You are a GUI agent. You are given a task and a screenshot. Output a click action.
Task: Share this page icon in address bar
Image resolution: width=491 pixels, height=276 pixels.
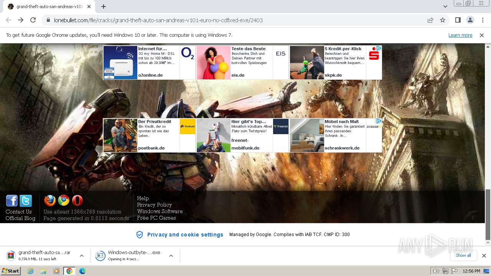[x=430, y=20]
